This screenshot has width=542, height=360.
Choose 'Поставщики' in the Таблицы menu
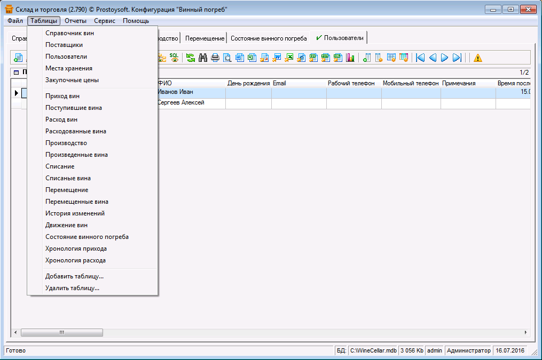[x=64, y=45]
